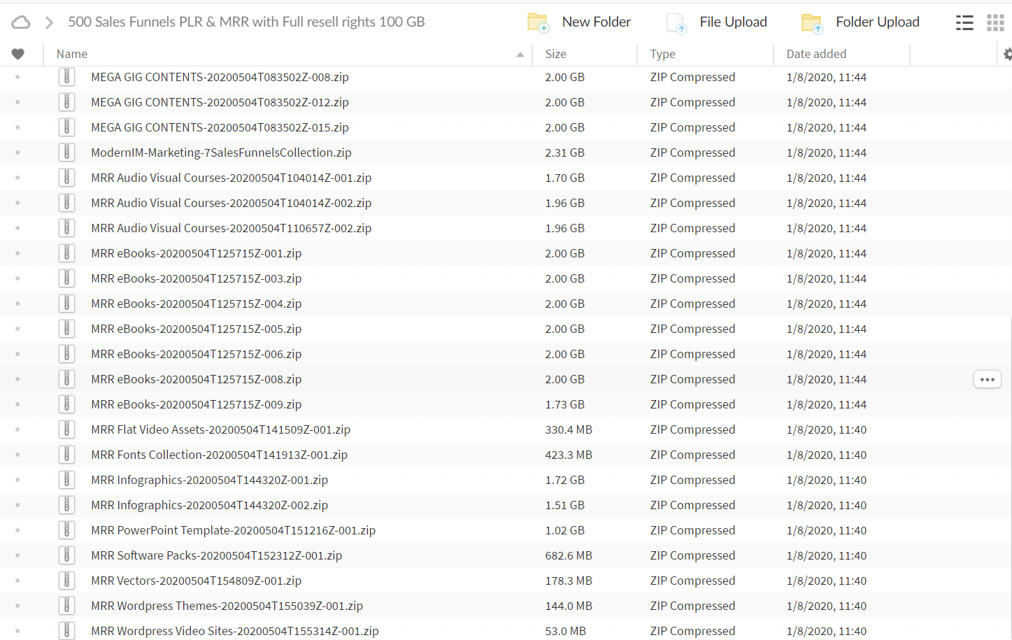
Task: Open 500 Sales Funnels breadcrumb folder
Action: pos(246,22)
